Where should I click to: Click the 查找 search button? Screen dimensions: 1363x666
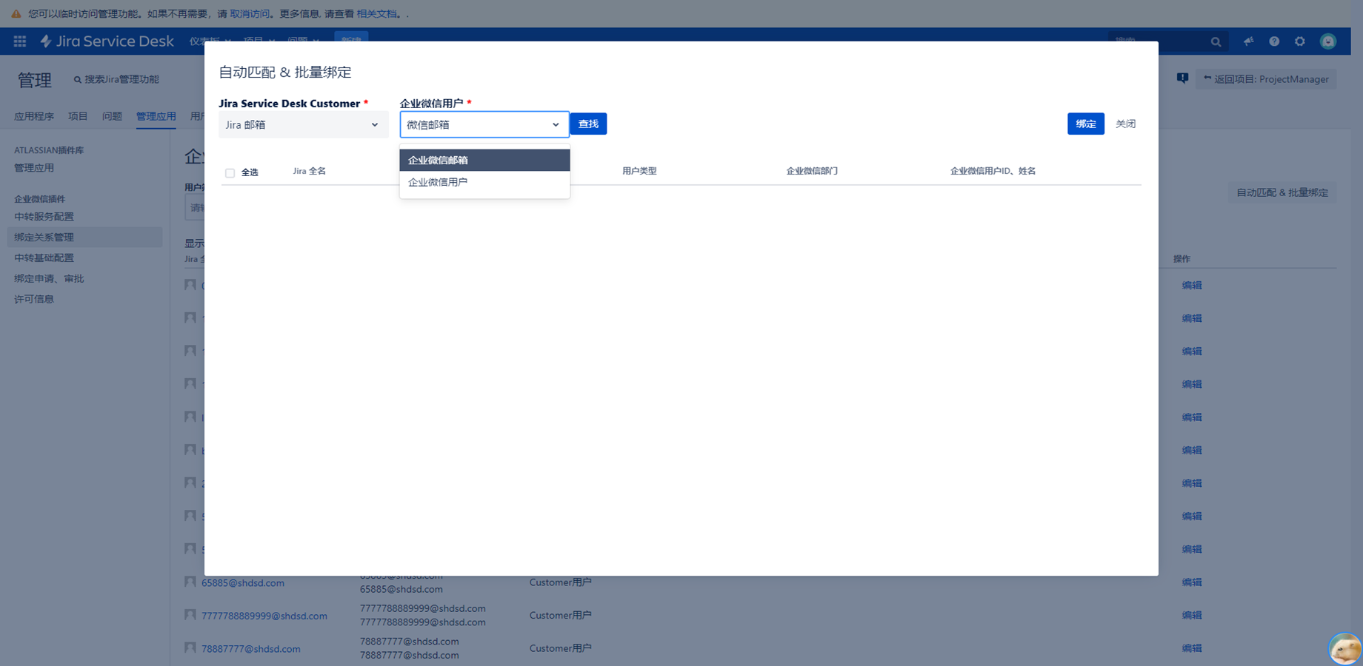pos(588,124)
